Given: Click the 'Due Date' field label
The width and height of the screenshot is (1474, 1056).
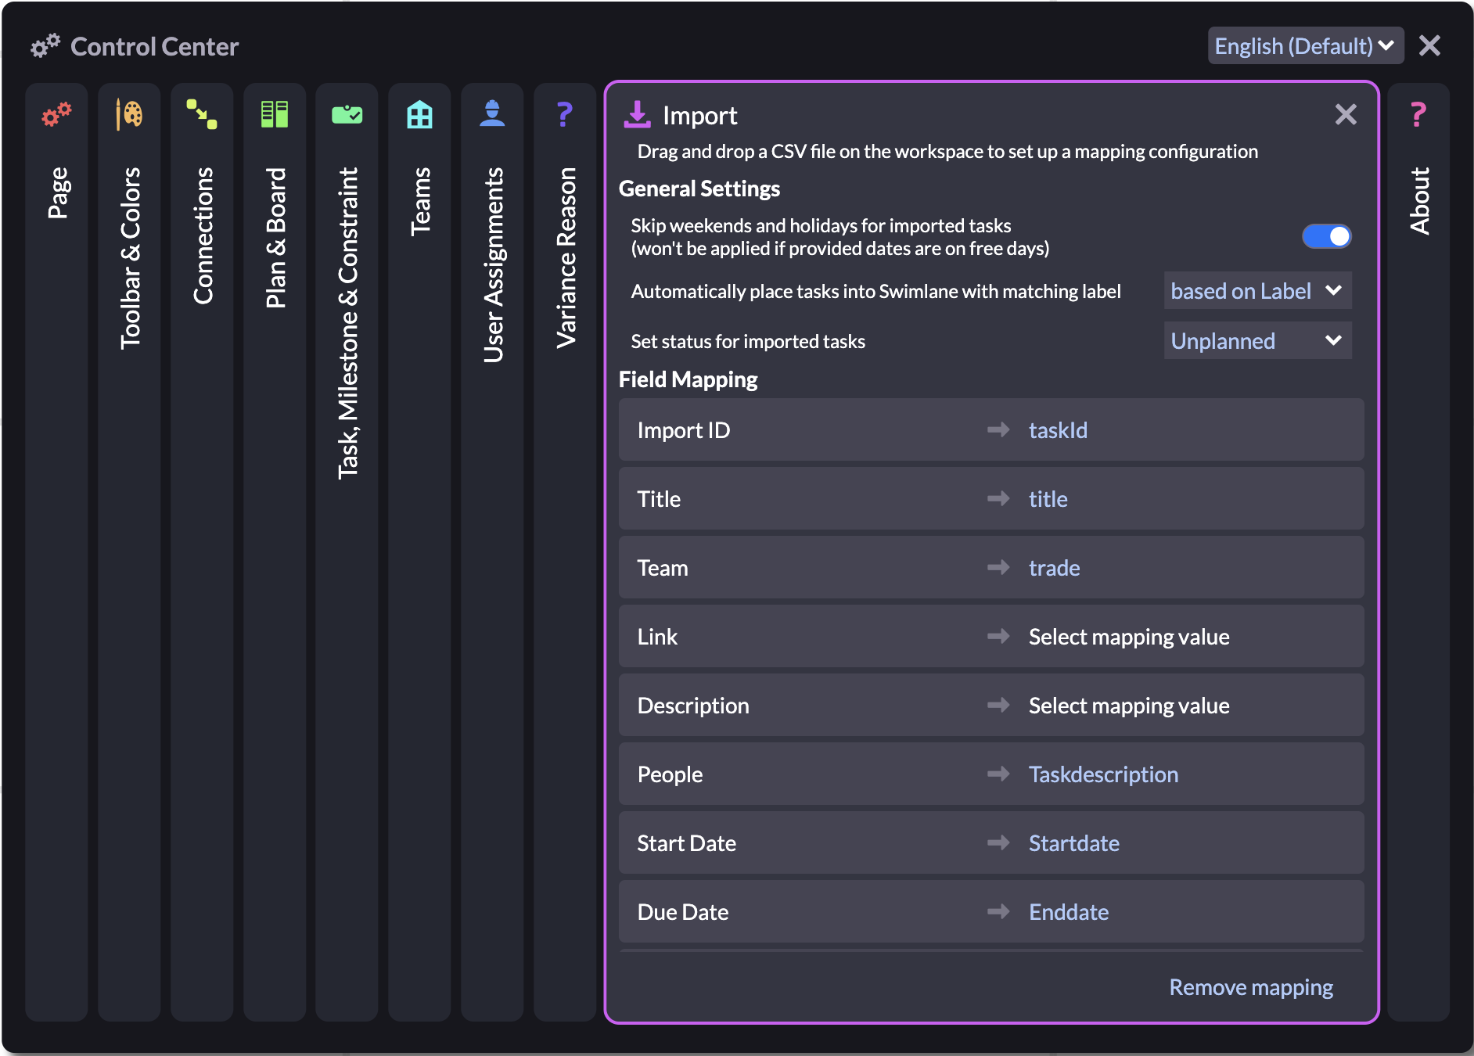Looking at the screenshot, I should [682, 912].
